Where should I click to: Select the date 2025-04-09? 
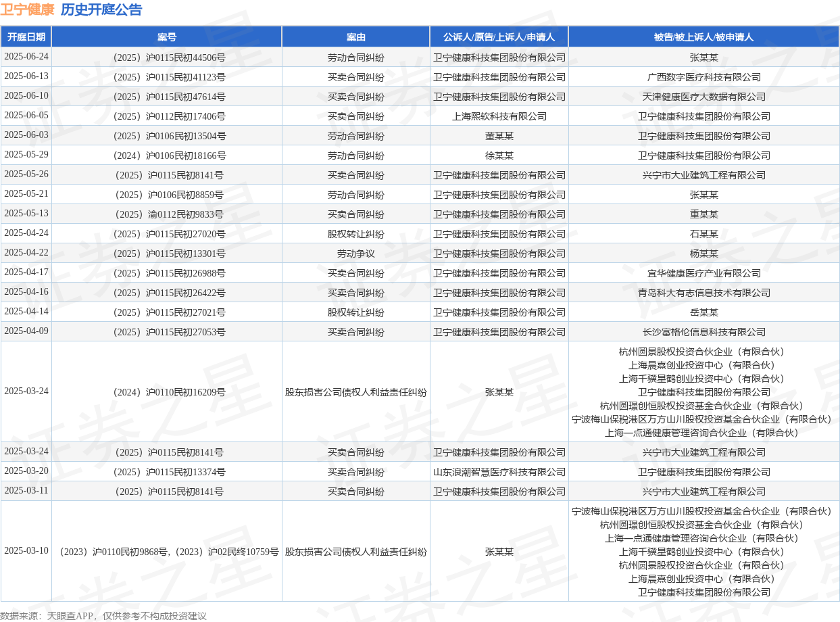click(26, 331)
